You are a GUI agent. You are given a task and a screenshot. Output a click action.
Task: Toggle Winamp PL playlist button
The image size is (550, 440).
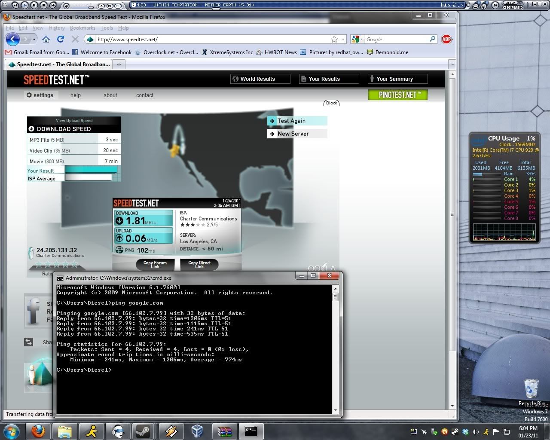tap(110, 6)
